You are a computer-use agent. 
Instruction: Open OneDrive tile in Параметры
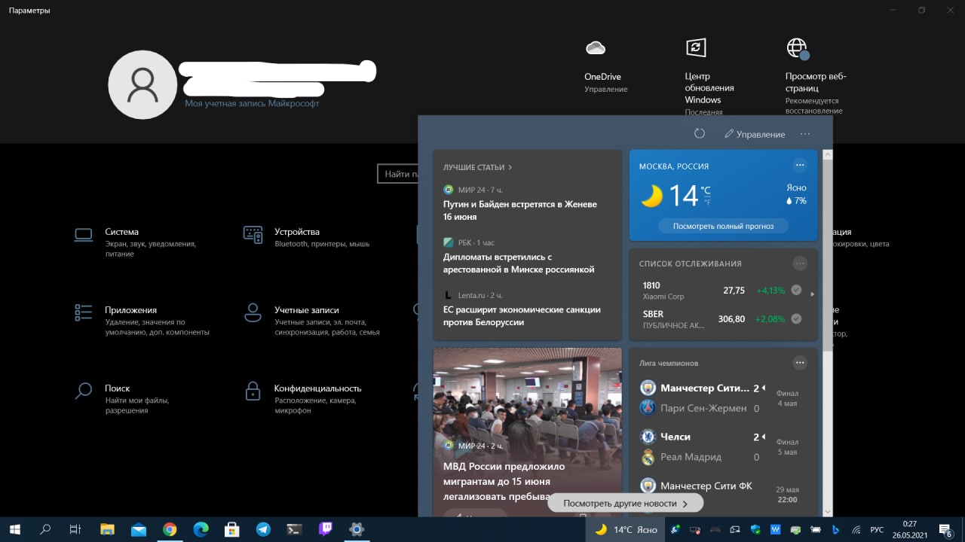pyautogui.click(x=604, y=66)
